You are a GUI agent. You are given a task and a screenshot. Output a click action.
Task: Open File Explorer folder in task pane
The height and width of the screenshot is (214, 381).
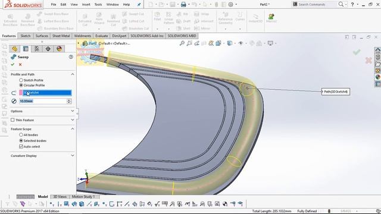tap(377, 64)
